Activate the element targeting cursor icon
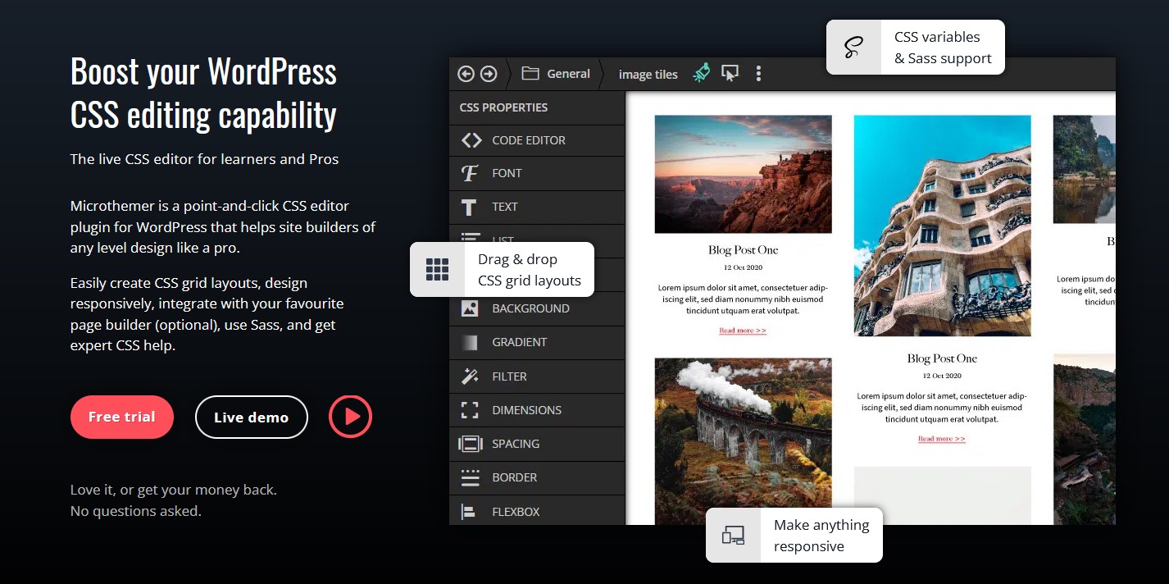Screen dimensions: 1169x584 [x=730, y=74]
